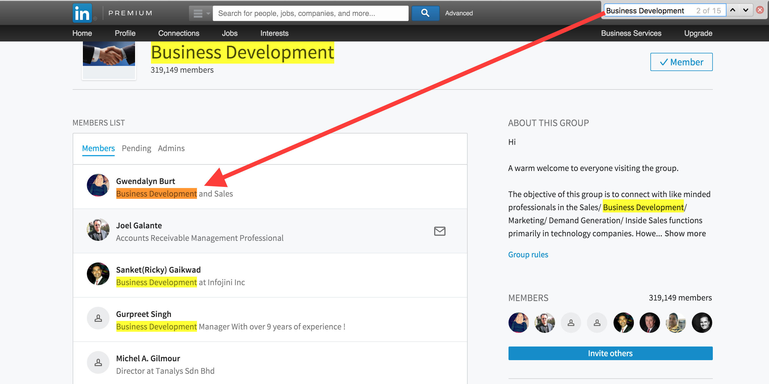Open Joel Galante's profile photo
The width and height of the screenshot is (769, 384).
(x=98, y=229)
